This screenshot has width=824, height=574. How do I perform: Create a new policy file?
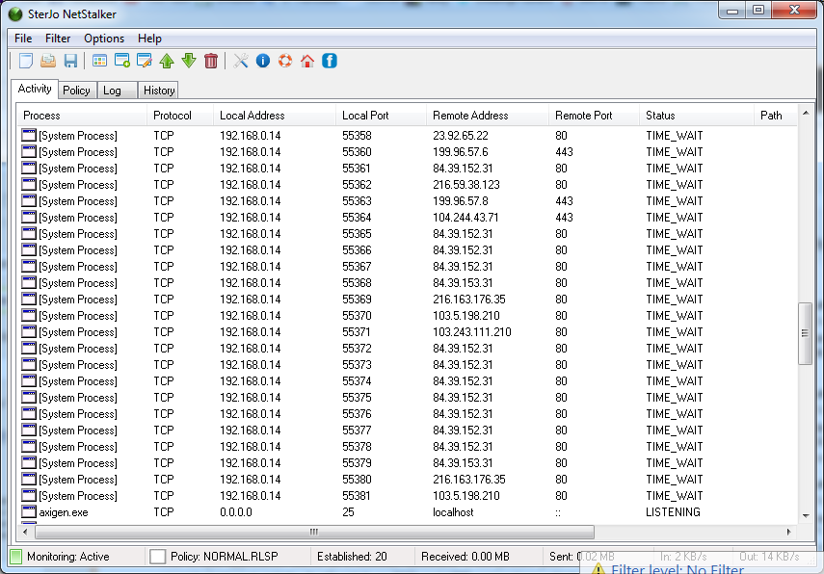[25, 61]
